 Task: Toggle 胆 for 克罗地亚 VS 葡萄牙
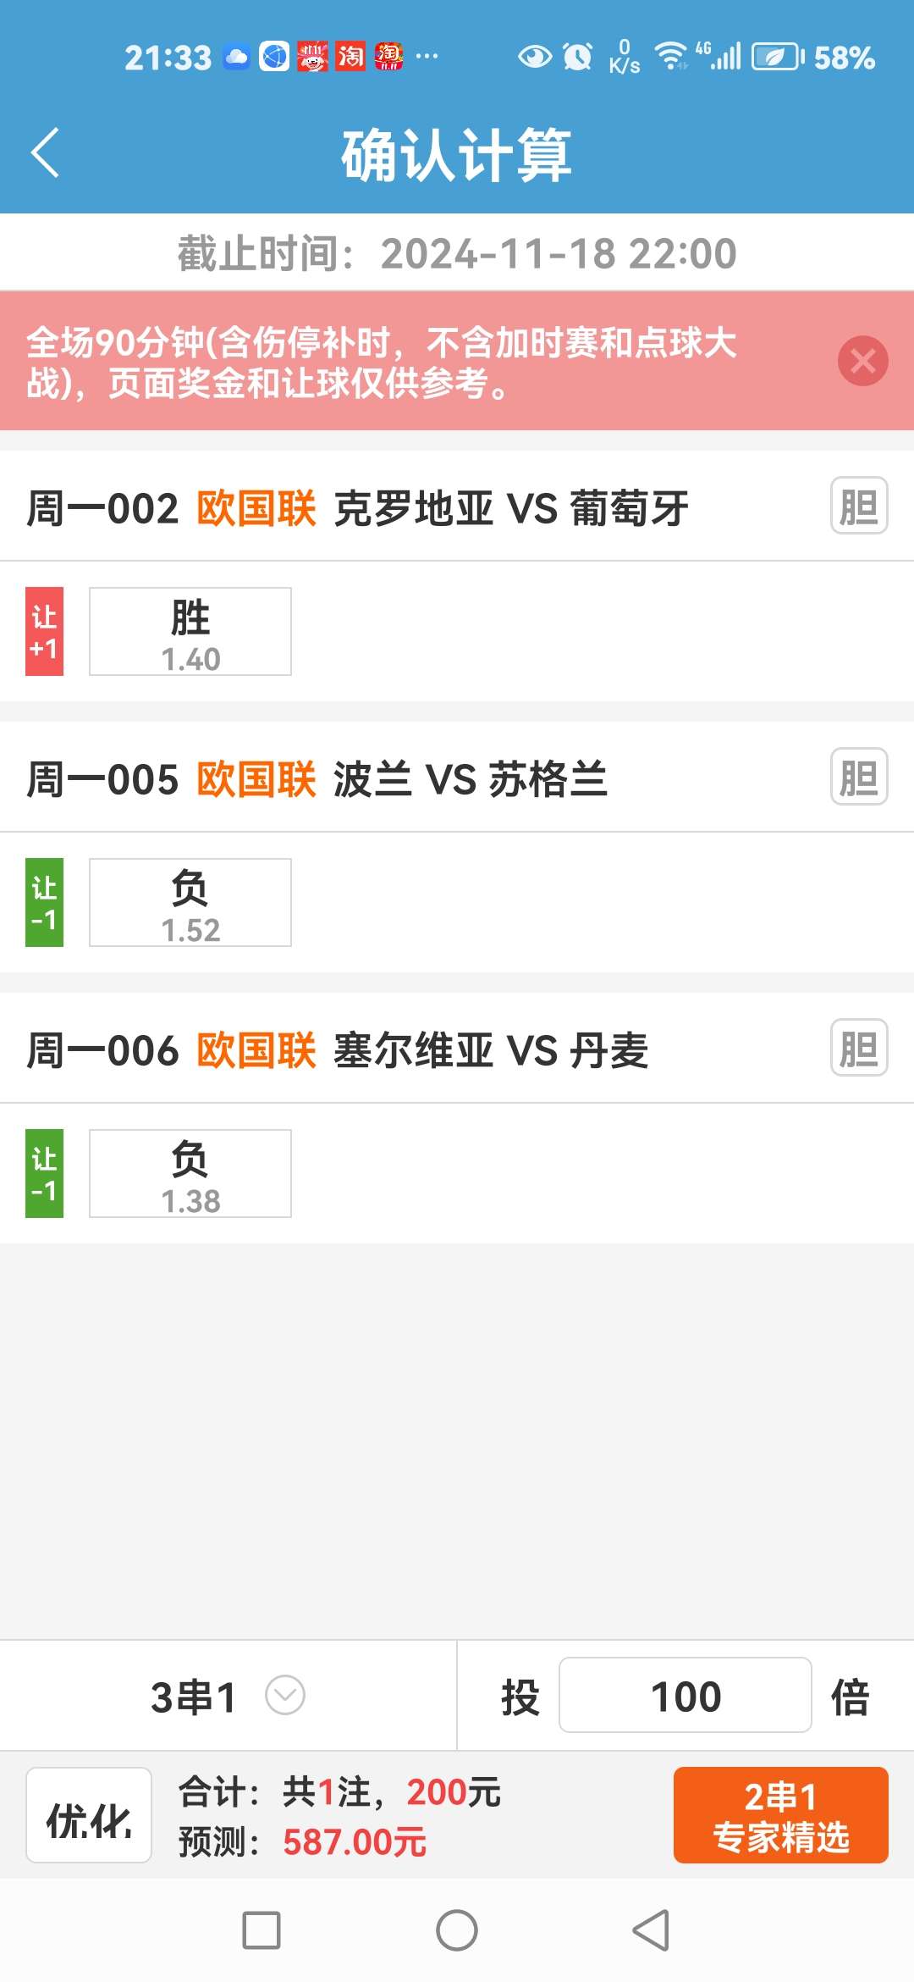[859, 506]
